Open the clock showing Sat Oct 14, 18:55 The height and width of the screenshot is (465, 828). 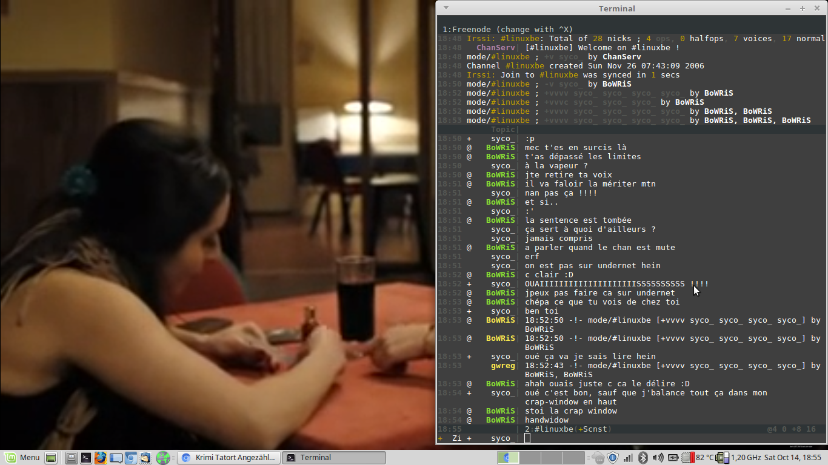pyautogui.click(x=793, y=458)
